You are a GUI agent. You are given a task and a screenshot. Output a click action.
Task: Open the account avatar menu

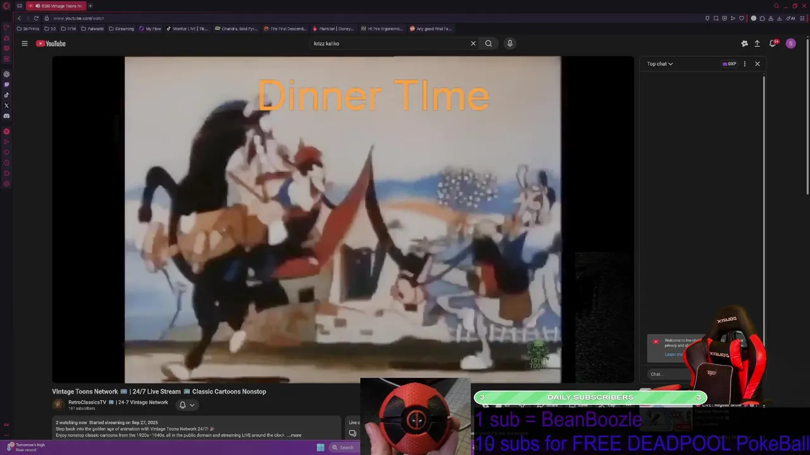pos(790,44)
